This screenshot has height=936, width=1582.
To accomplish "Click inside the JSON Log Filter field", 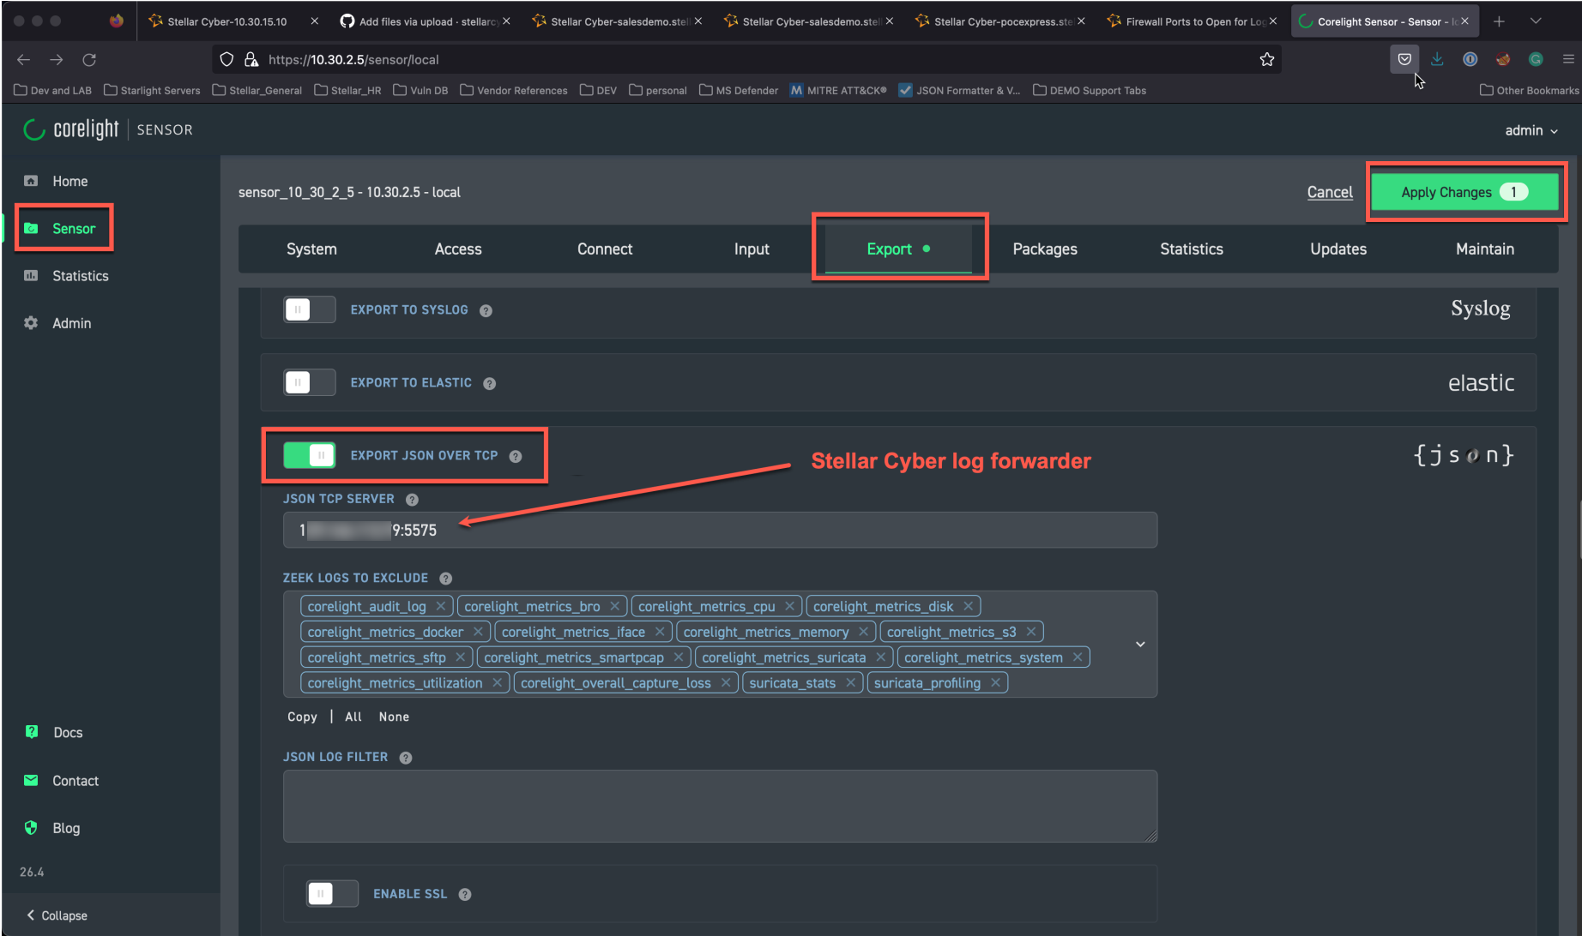I will click(719, 806).
